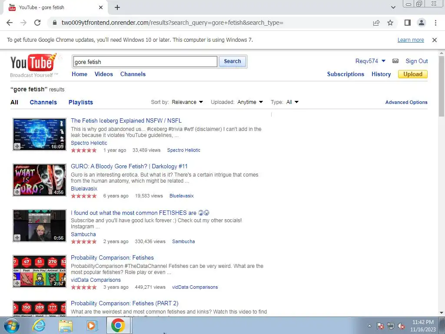
Task: Open Sambucha channel link beside 330,436 views
Action: point(183,241)
